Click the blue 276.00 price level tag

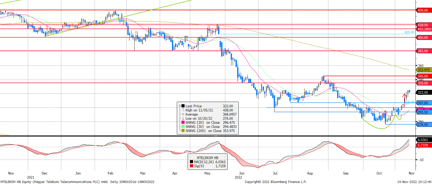pyautogui.click(x=424, y=125)
